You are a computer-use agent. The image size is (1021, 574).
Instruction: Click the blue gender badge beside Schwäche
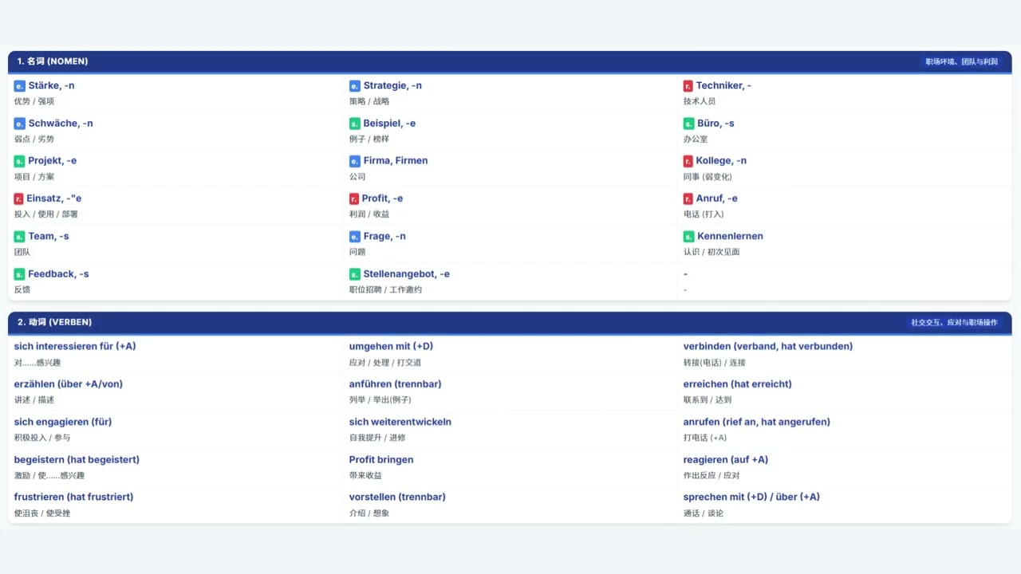[20, 124]
